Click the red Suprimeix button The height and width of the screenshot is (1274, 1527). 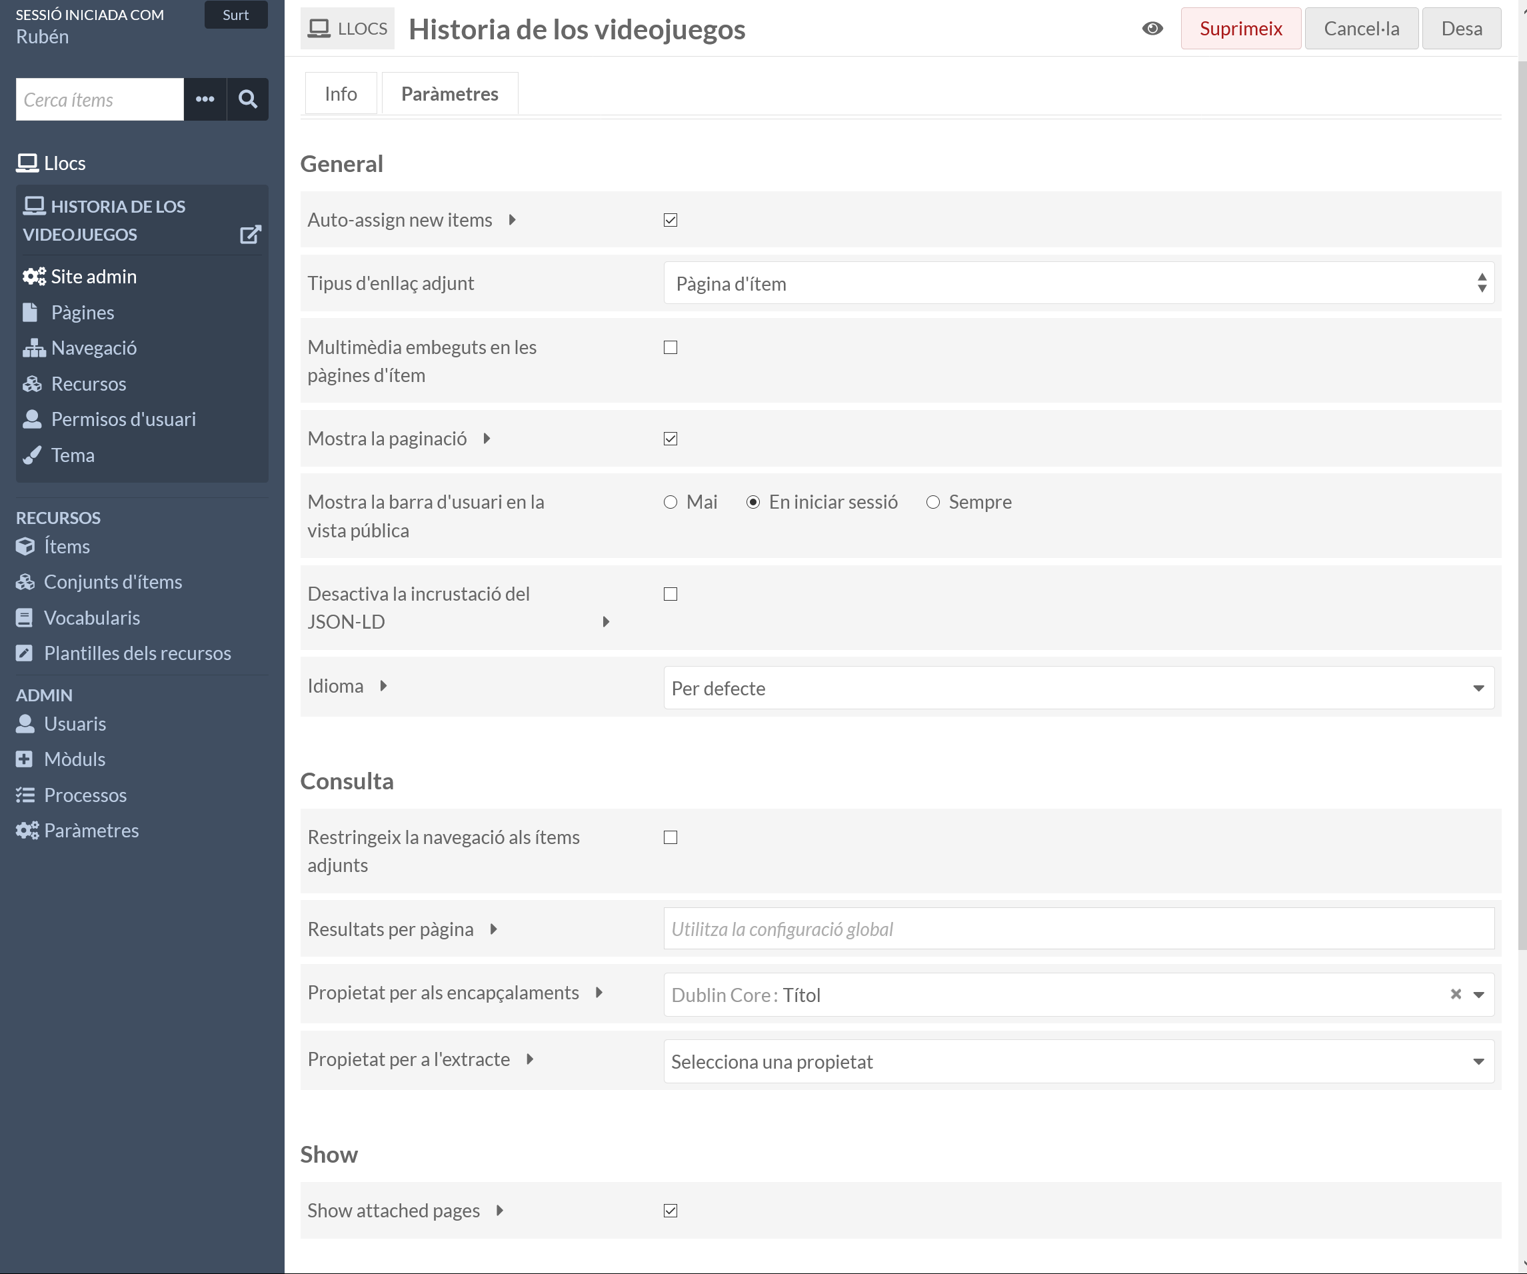tap(1240, 29)
